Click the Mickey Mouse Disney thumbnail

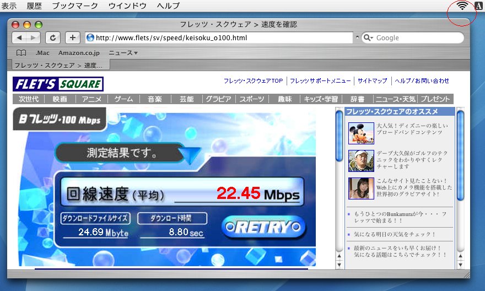(x=361, y=133)
